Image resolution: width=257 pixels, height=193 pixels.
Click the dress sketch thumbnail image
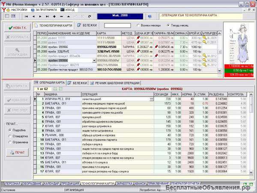coord(239,44)
